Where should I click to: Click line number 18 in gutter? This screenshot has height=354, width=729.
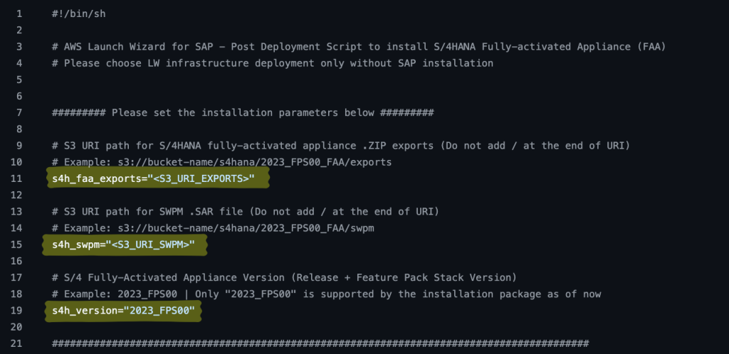[16, 294]
